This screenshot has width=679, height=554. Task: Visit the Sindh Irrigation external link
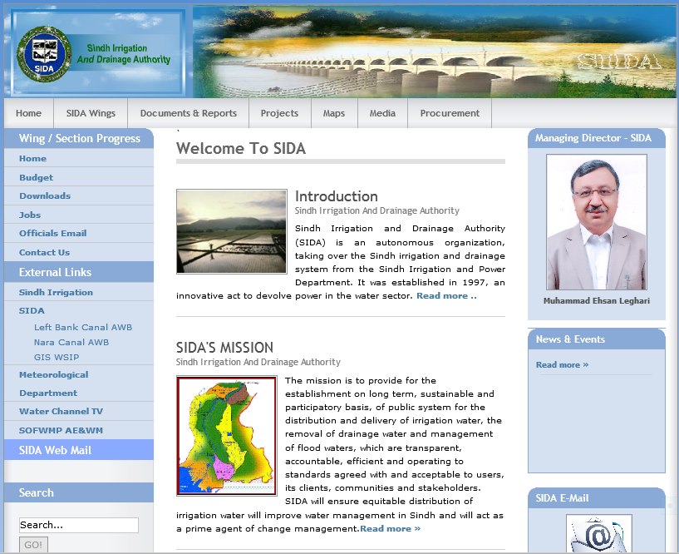[56, 293]
